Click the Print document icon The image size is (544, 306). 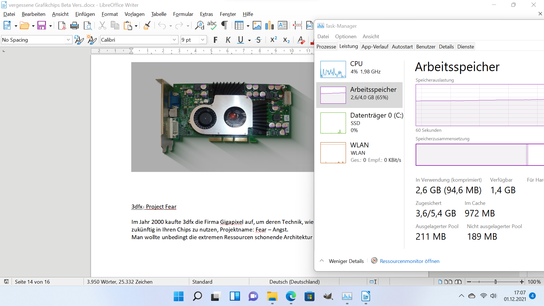(75, 26)
